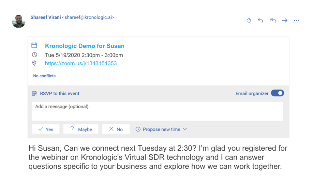Click the thumbs up like icon
This screenshot has height=183, width=313.
pos(249,21)
